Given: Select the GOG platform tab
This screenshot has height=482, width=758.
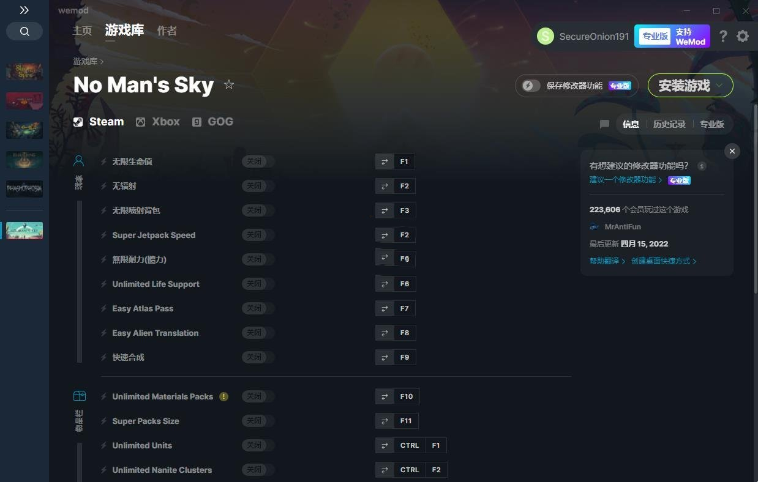Looking at the screenshot, I should (212, 122).
